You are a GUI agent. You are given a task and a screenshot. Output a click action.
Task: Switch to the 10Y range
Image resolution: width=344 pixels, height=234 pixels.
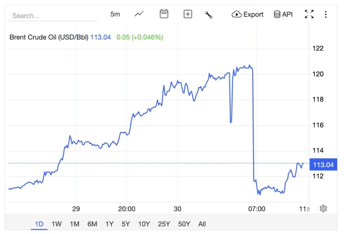[x=144, y=224]
